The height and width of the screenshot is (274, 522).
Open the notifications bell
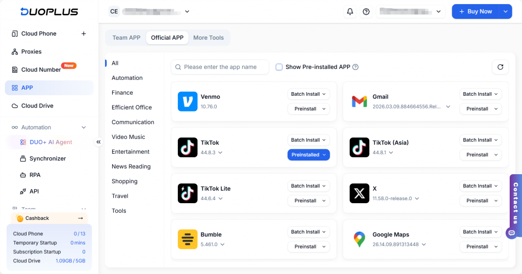tap(350, 12)
